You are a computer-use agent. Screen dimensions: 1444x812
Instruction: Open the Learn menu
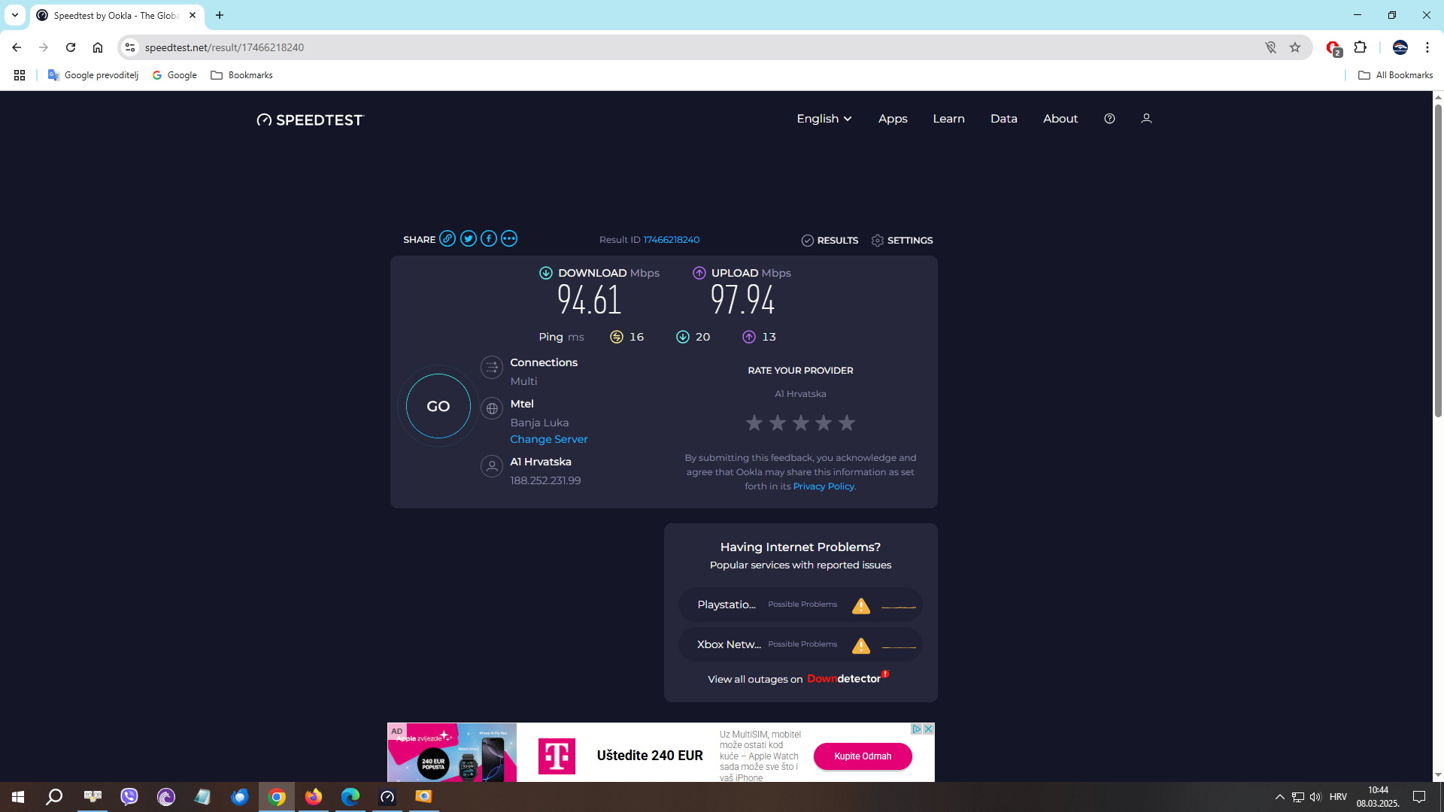[948, 119]
